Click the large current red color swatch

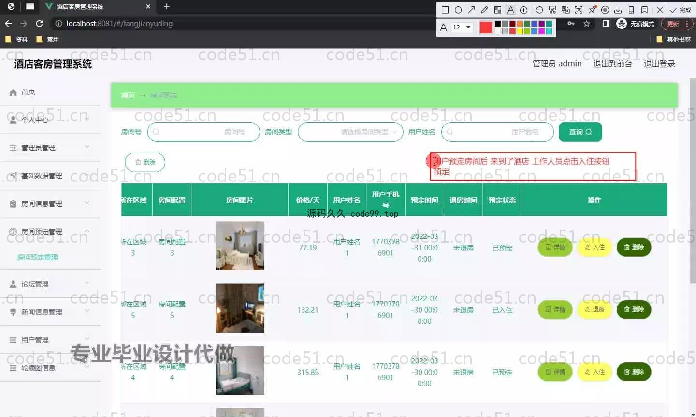tap(486, 28)
